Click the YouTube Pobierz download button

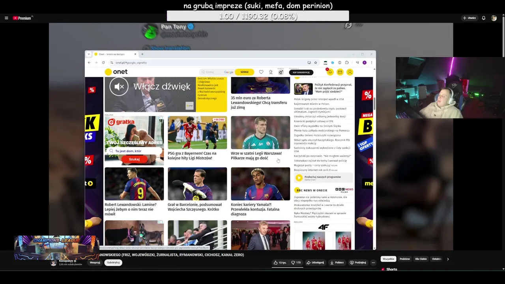pos(337,263)
